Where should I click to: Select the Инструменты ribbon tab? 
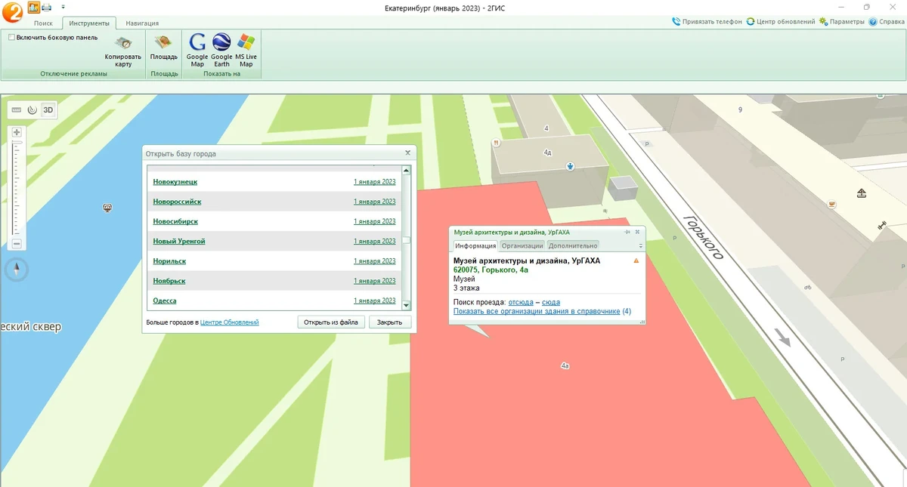coord(89,23)
